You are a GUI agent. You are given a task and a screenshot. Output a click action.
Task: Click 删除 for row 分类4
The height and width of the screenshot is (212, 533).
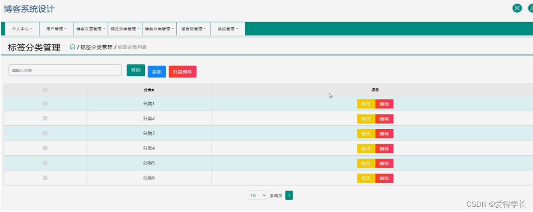(x=384, y=148)
